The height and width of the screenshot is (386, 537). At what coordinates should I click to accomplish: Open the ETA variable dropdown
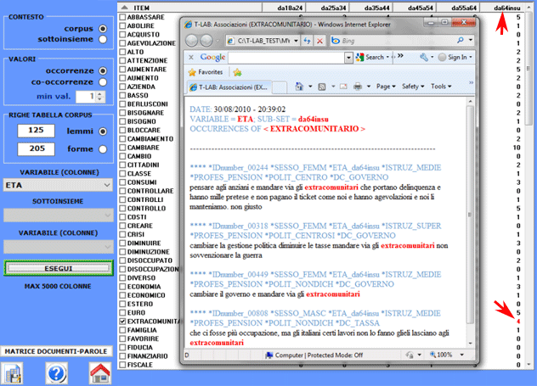pyautogui.click(x=57, y=184)
